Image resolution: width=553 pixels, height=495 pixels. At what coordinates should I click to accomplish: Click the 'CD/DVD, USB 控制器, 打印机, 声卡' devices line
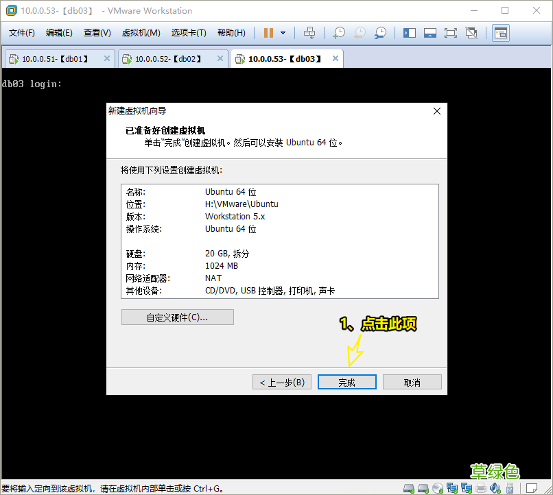point(270,291)
